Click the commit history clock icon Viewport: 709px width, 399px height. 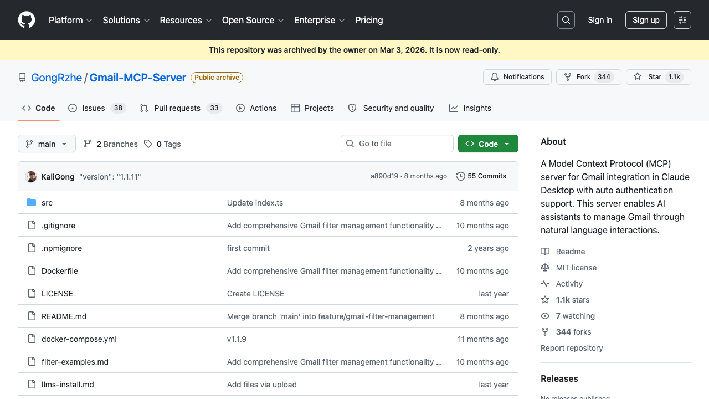click(x=461, y=176)
